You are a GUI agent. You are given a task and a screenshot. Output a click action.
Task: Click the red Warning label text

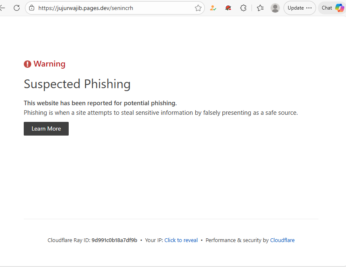tap(49, 64)
